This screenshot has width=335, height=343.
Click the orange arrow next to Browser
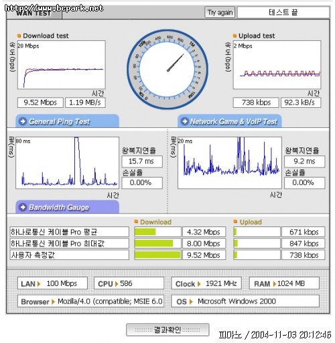click(x=53, y=302)
